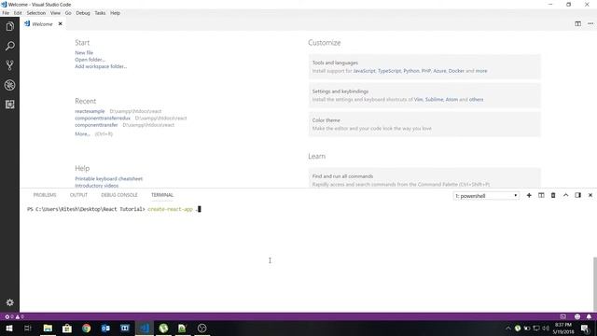Switch to the OUTPUT panel tab
597x336 pixels.
(78, 195)
